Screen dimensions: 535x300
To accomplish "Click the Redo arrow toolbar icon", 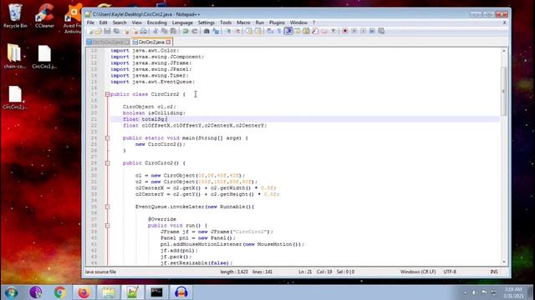I will pyautogui.click(x=195, y=32).
